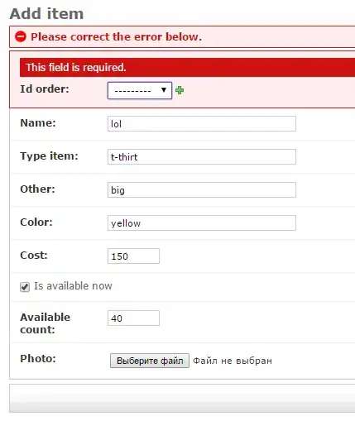Toggle the Is available now checkbox
The width and height of the screenshot is (355, 421).
[x=25, y=287]
